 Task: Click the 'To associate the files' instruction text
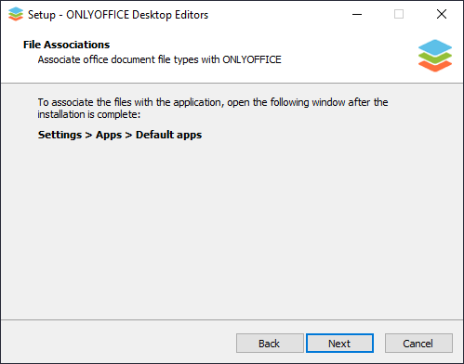pos(213,109)
